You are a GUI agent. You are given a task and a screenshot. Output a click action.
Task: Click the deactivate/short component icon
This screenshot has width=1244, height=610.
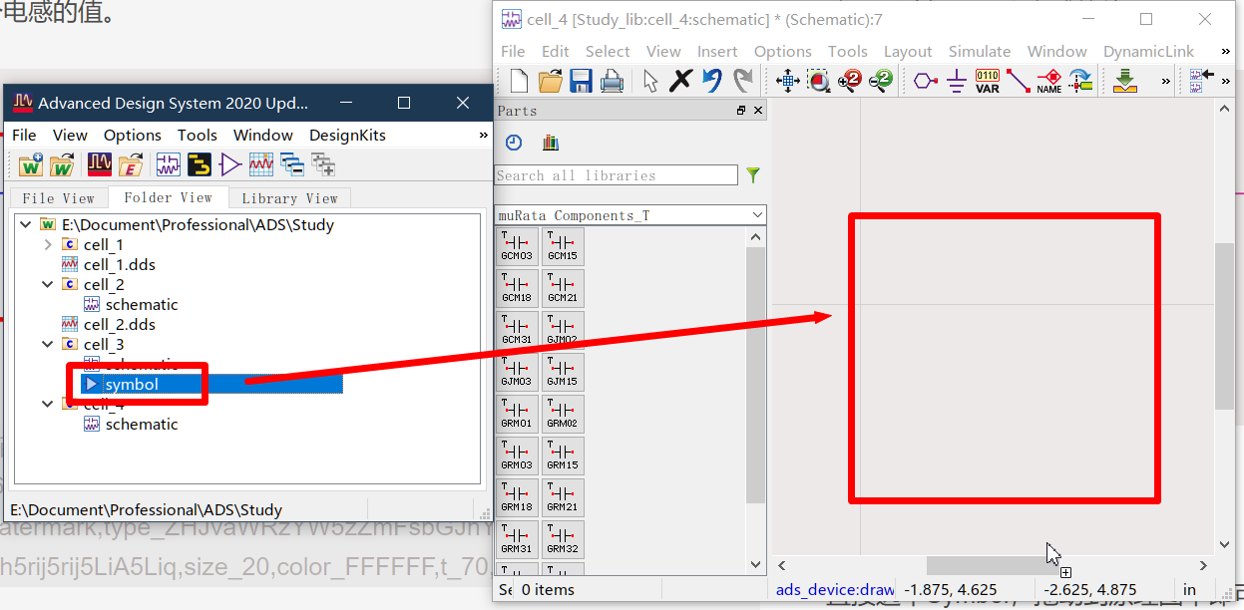[1080, 81]
